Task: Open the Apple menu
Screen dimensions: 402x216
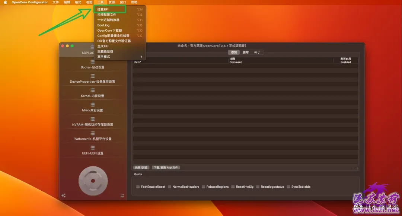Action: pyautogui.click(x=5, y=2)
